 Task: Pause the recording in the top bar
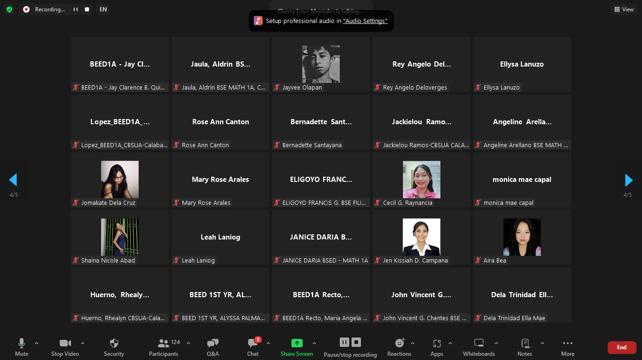75,9
